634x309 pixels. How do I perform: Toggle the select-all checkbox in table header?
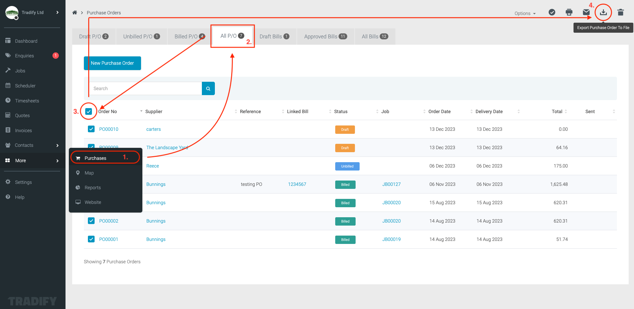(x=89, y=111)
